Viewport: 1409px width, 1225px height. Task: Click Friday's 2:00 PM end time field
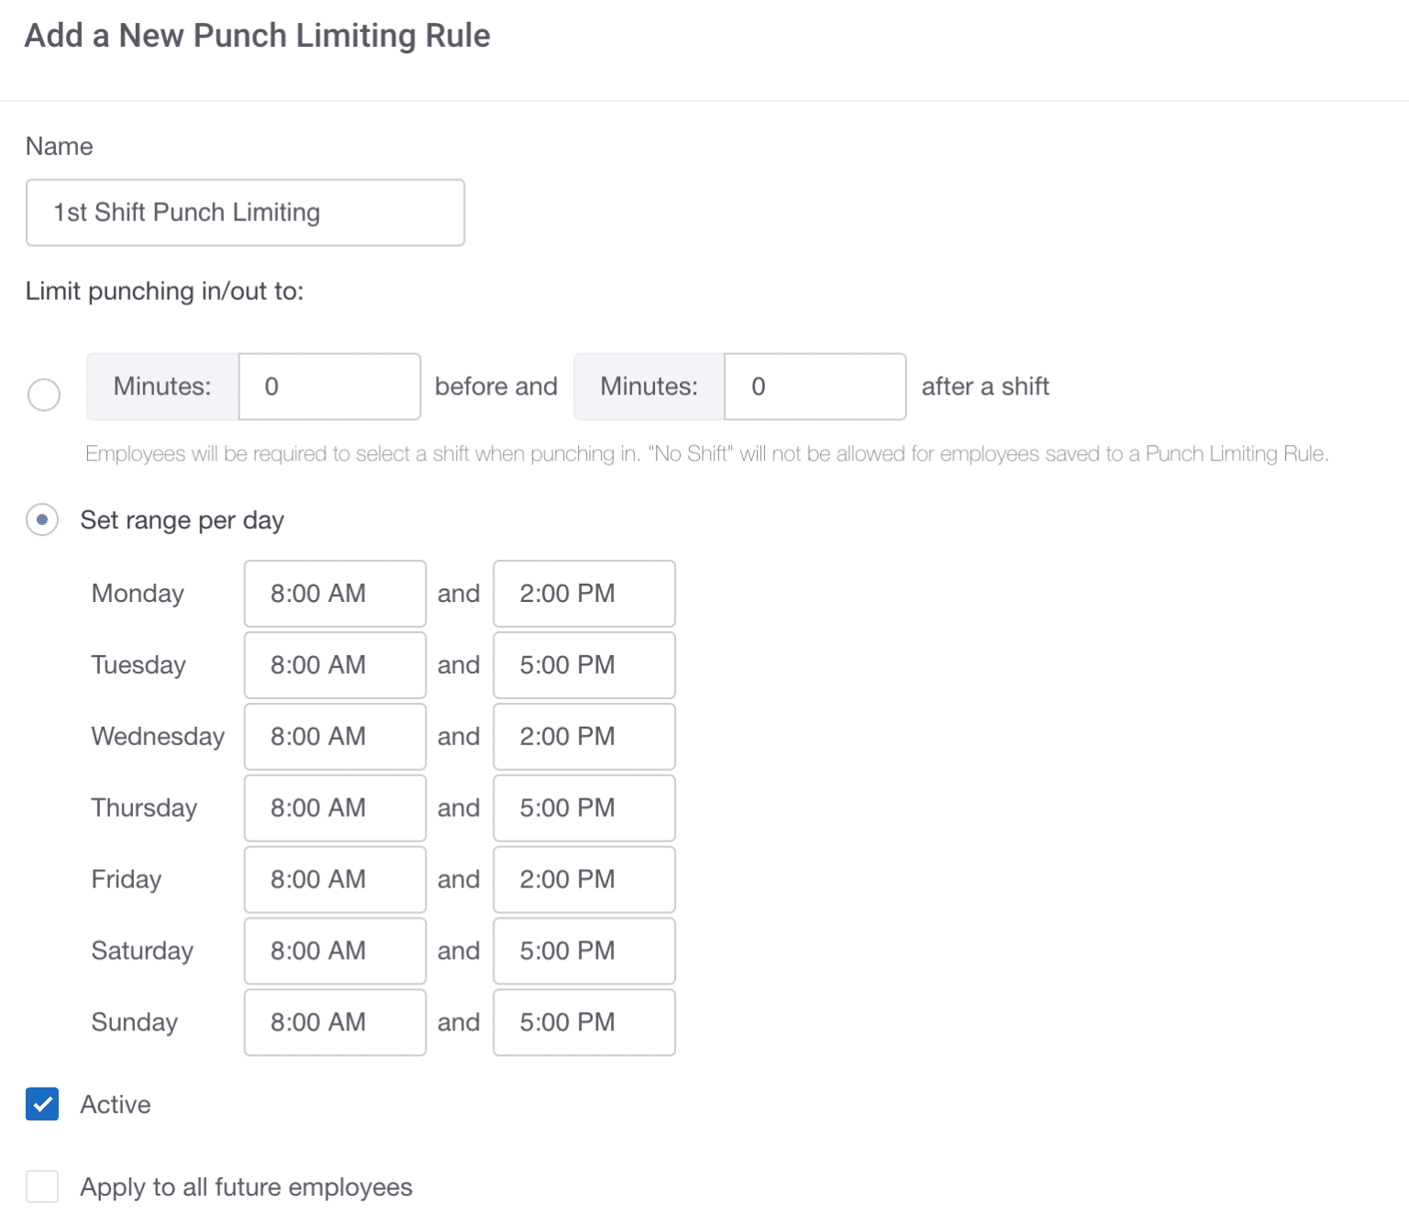[583, 879]
